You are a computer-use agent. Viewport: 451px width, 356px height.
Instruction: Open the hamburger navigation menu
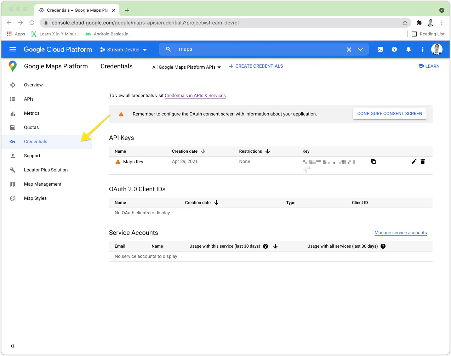pyautogui.click(x=13, y=49)
